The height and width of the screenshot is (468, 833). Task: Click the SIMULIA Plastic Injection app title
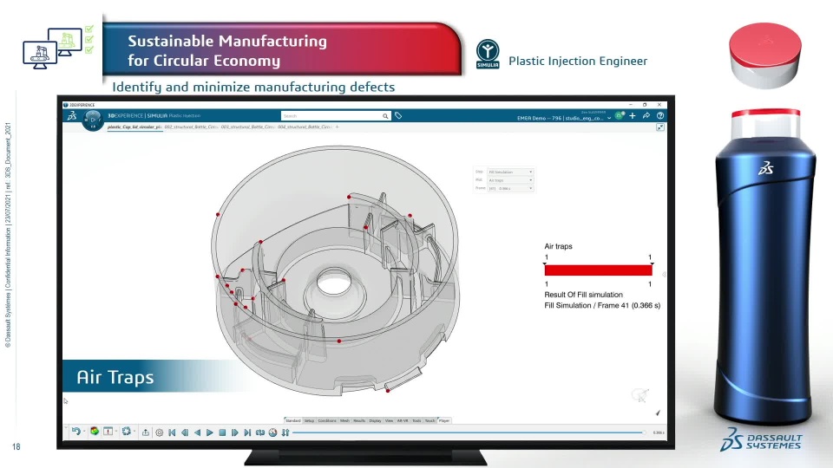[174, 115]
